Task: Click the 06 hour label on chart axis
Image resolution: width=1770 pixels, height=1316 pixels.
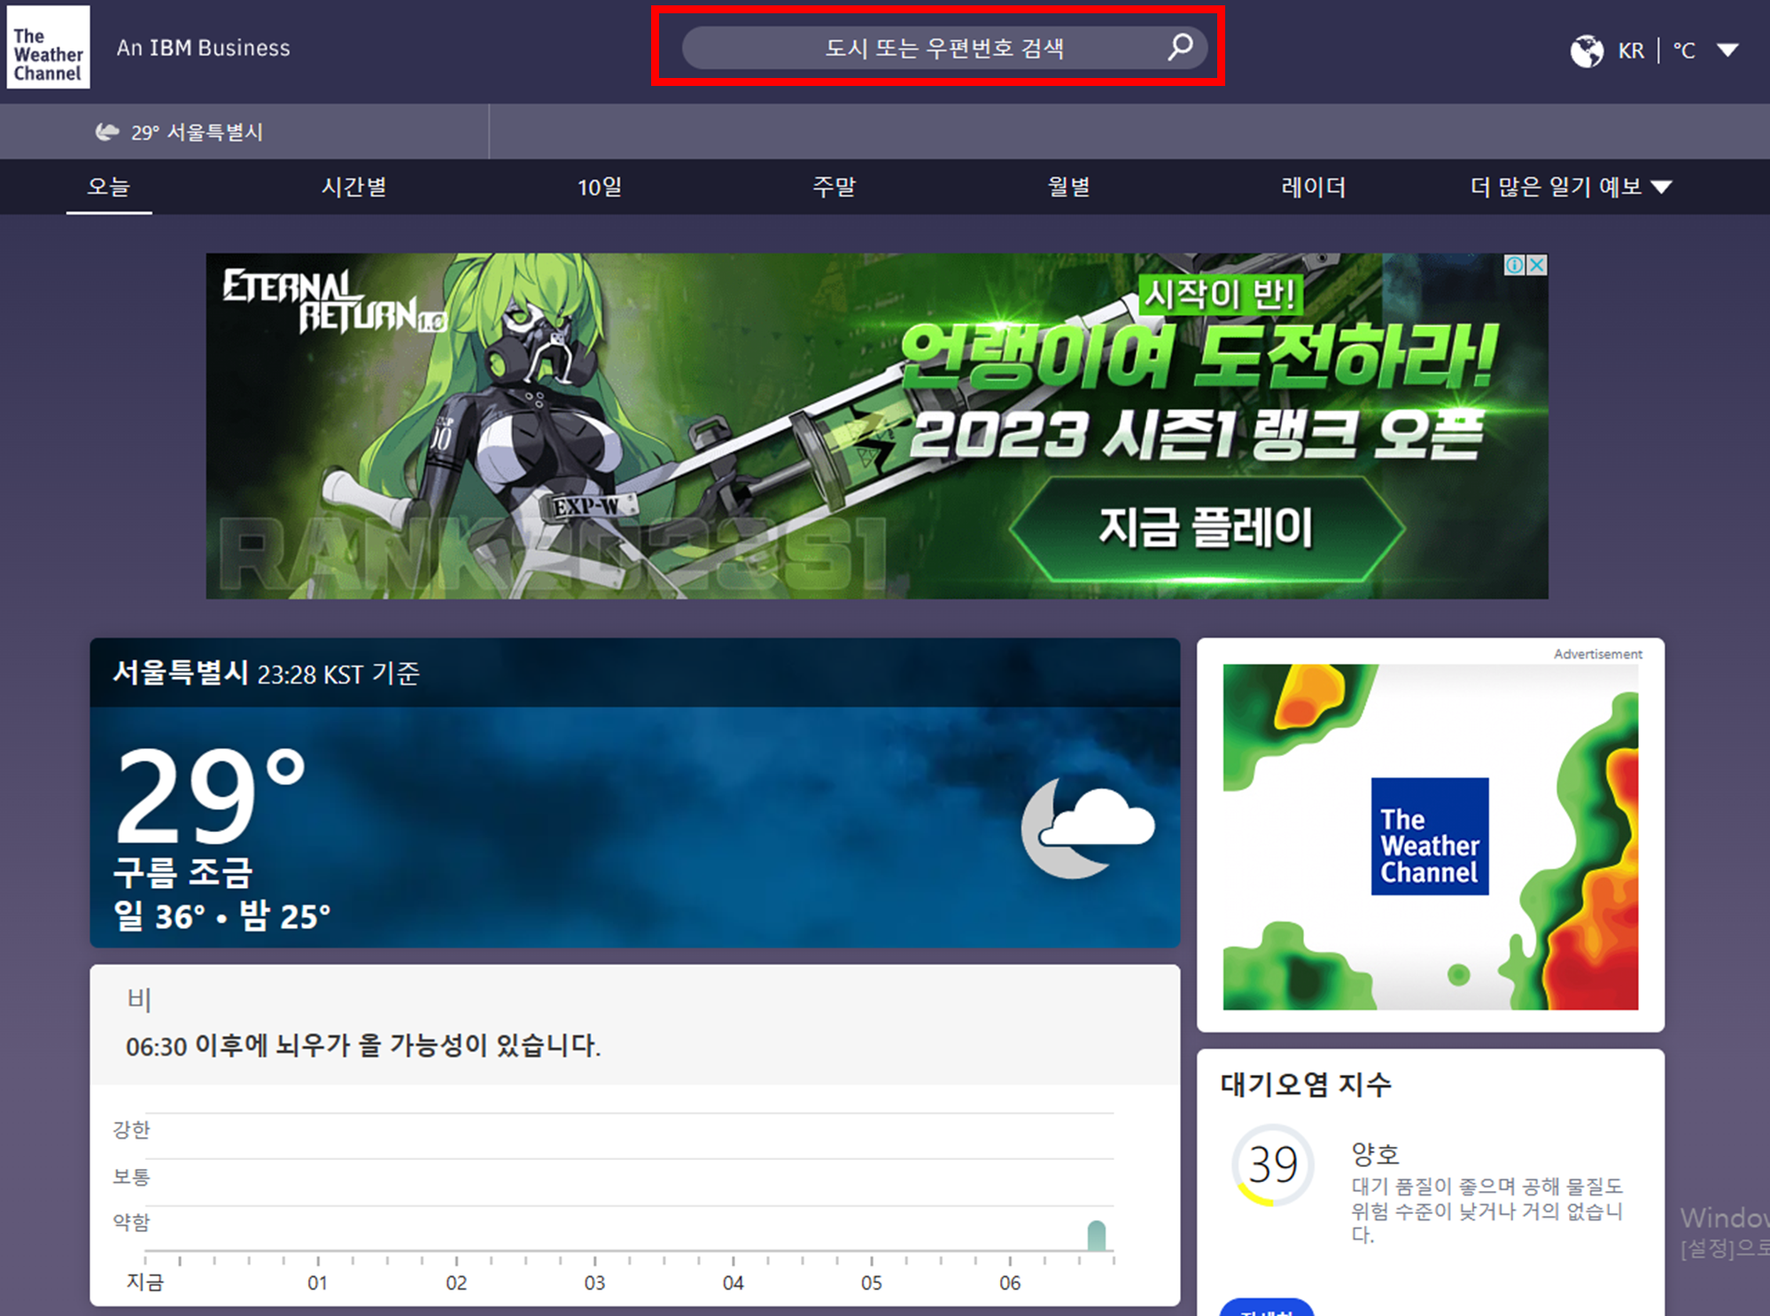Action: pyautogui.click(x=1010, y=1282)
